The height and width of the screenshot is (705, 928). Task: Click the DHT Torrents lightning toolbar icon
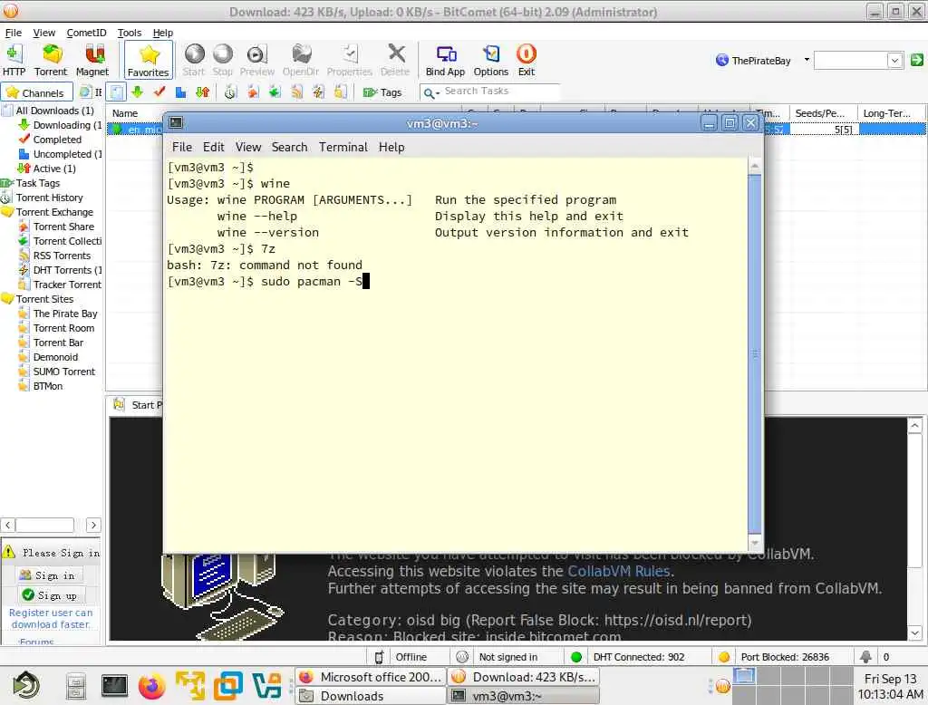(x=318, y=92)
